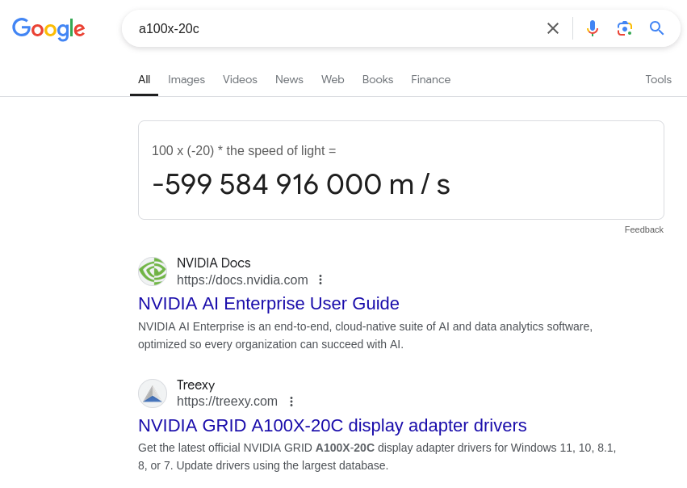The height and width of the screenshot is (488, 687).
Task: Switch to the Videos tab
Action: (240, 79)
